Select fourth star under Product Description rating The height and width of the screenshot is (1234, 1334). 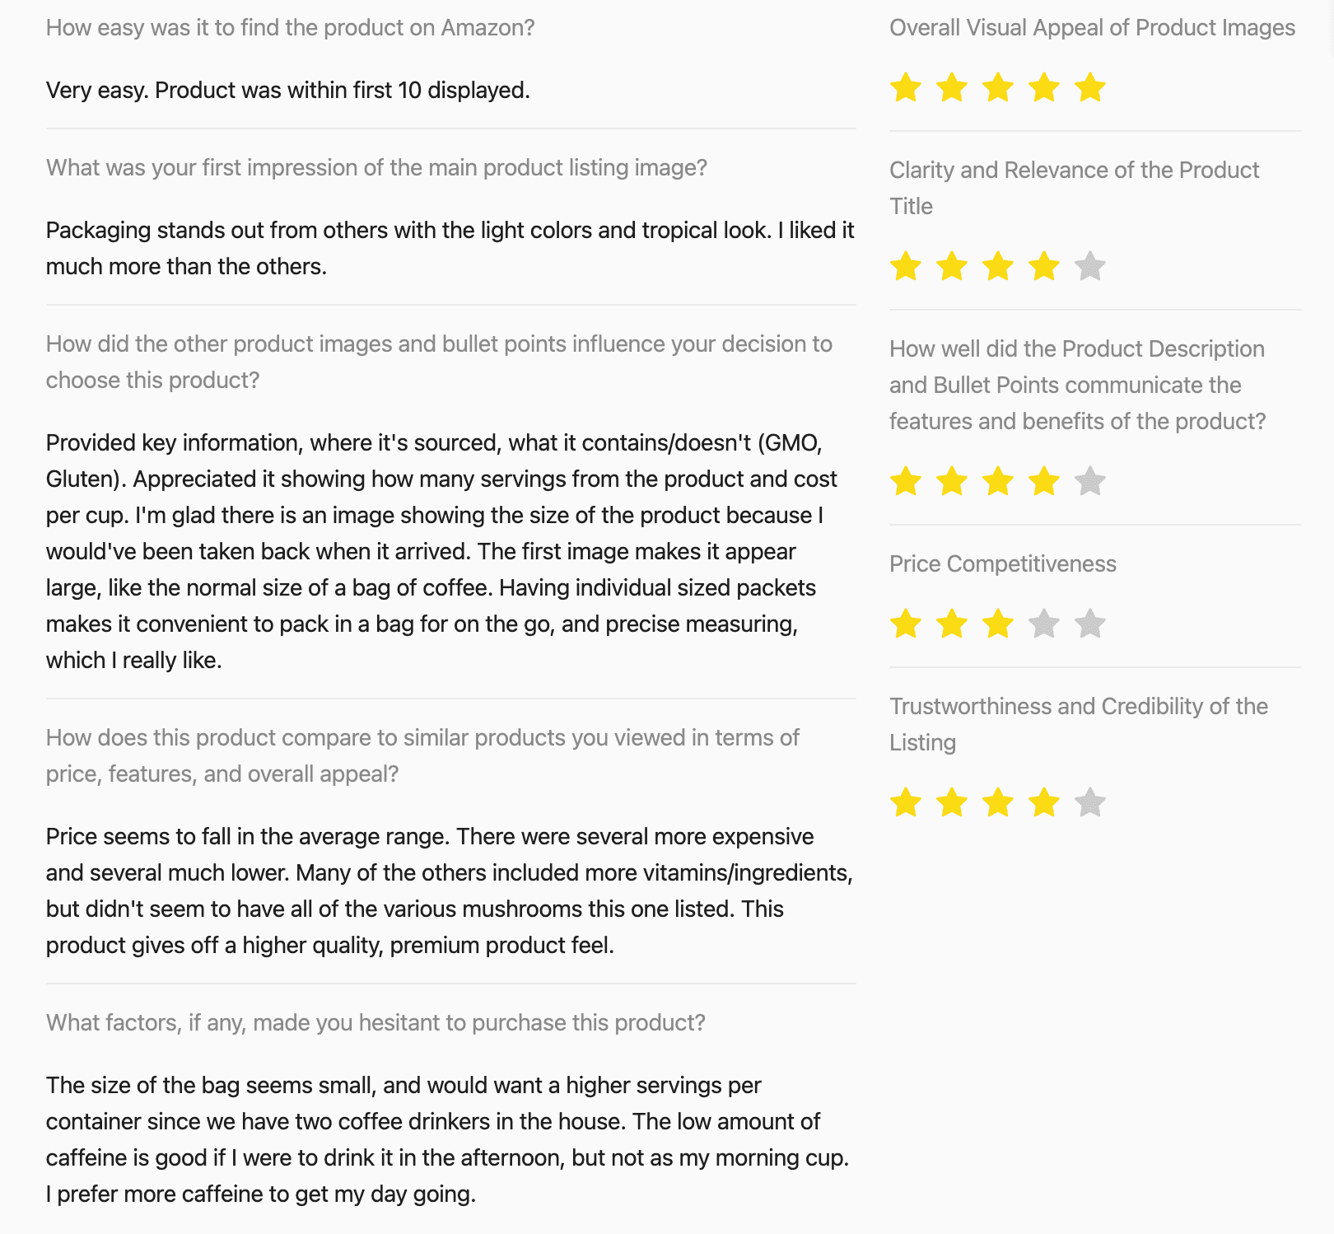[1044, 481]
